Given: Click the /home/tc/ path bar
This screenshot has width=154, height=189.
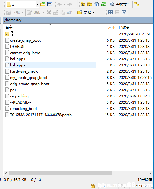Looking at the screenshot, I should pyautogui.click(x=78, y=20).
